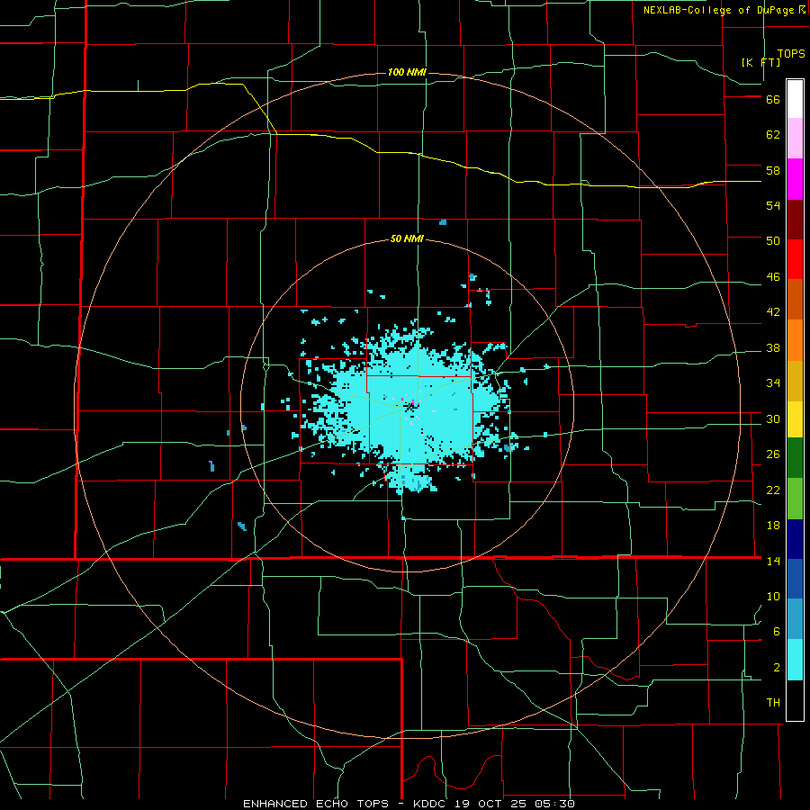Click the '100 NMI' range ring label
The image size is (810, 810).
pyautogui.click(x=407, y=72)
